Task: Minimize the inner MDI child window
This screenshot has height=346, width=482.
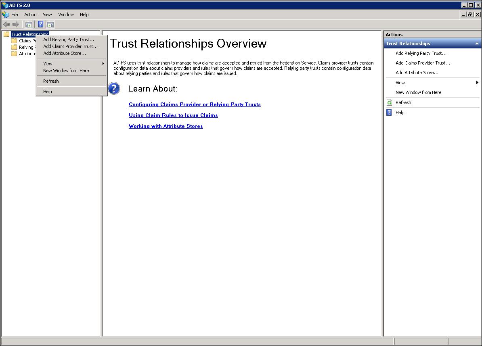Action: point(463,15)
